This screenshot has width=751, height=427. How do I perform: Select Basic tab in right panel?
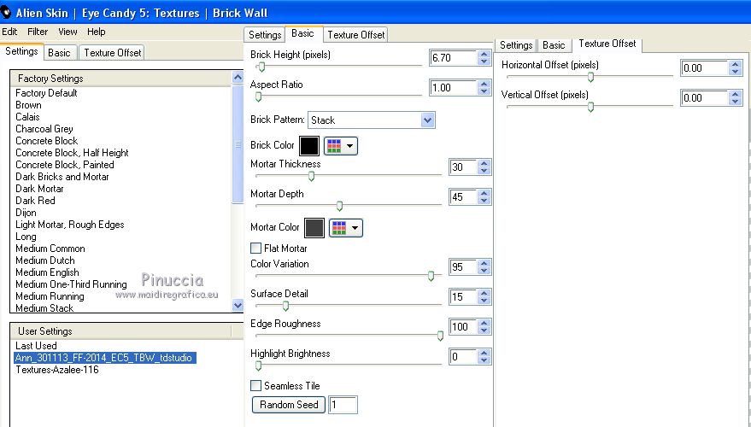click(x=554, y=45)
